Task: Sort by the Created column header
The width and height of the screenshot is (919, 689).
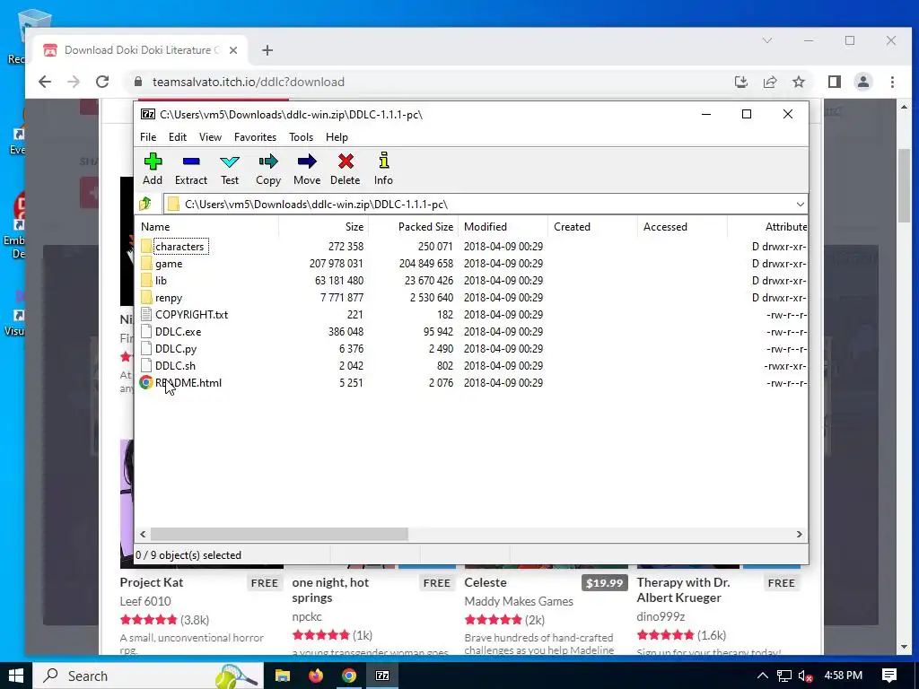Action: tap(592, 227)
